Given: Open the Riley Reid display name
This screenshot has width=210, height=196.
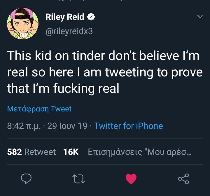Looking at the screenshot, I should coord(65,17).
